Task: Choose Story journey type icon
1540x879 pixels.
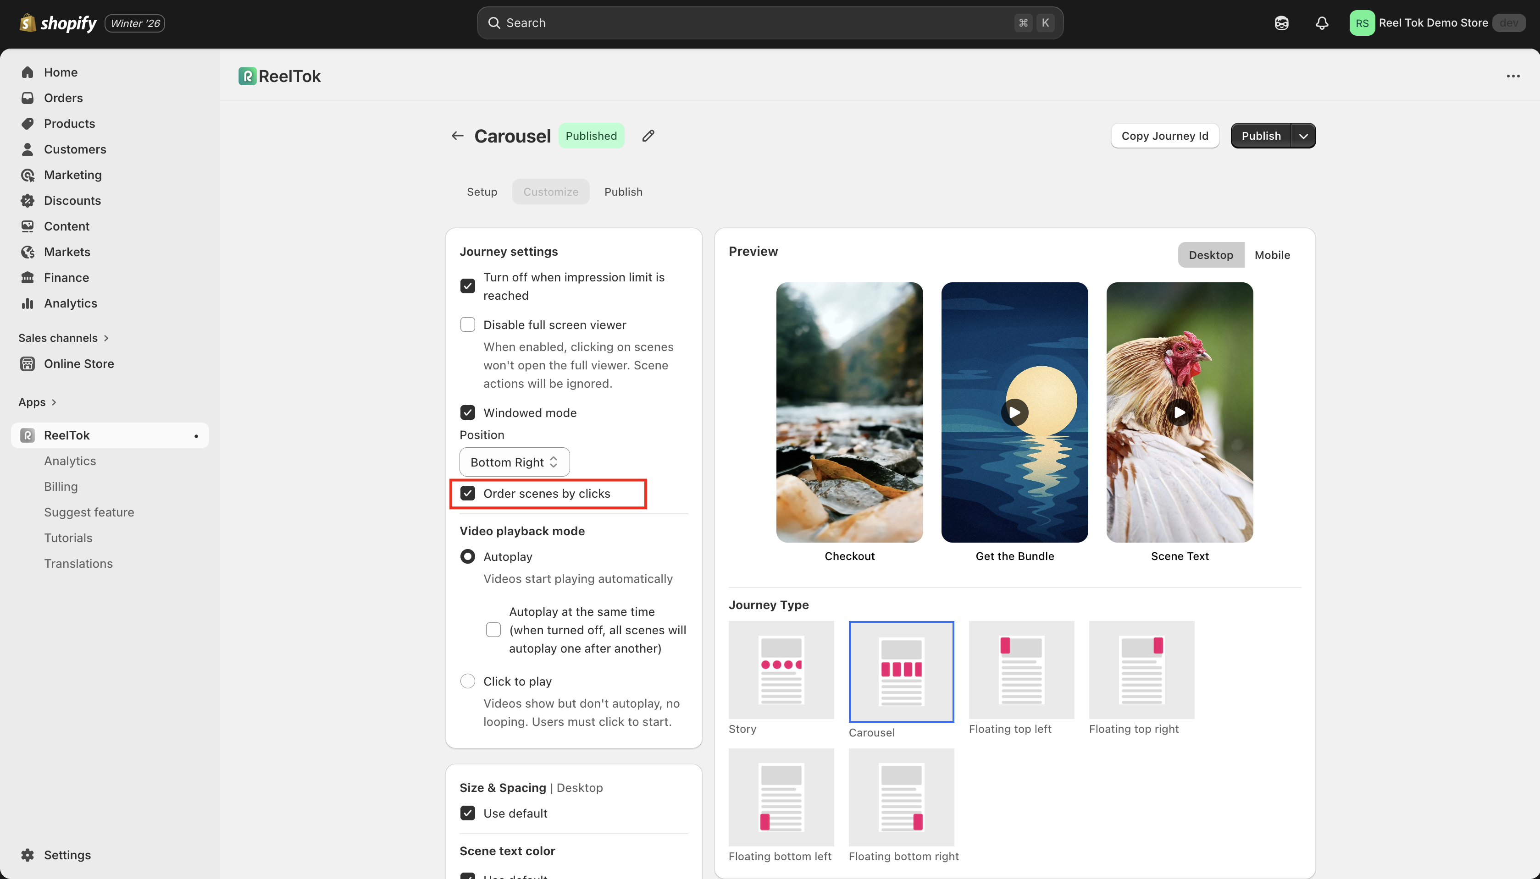Action: 781,670
